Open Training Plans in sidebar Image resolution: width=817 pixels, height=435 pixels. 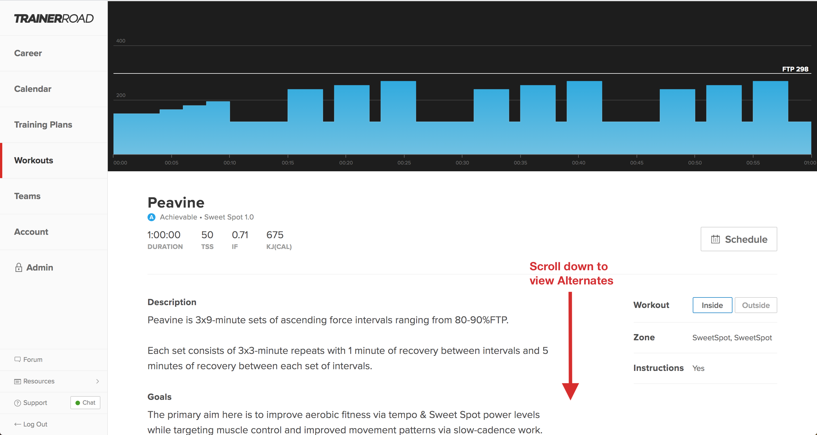pos(43,124)
